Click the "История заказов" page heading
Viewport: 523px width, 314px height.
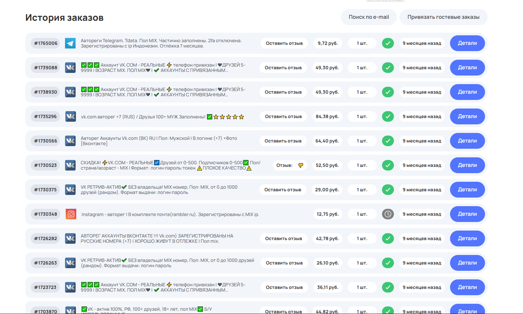[64, 17]
